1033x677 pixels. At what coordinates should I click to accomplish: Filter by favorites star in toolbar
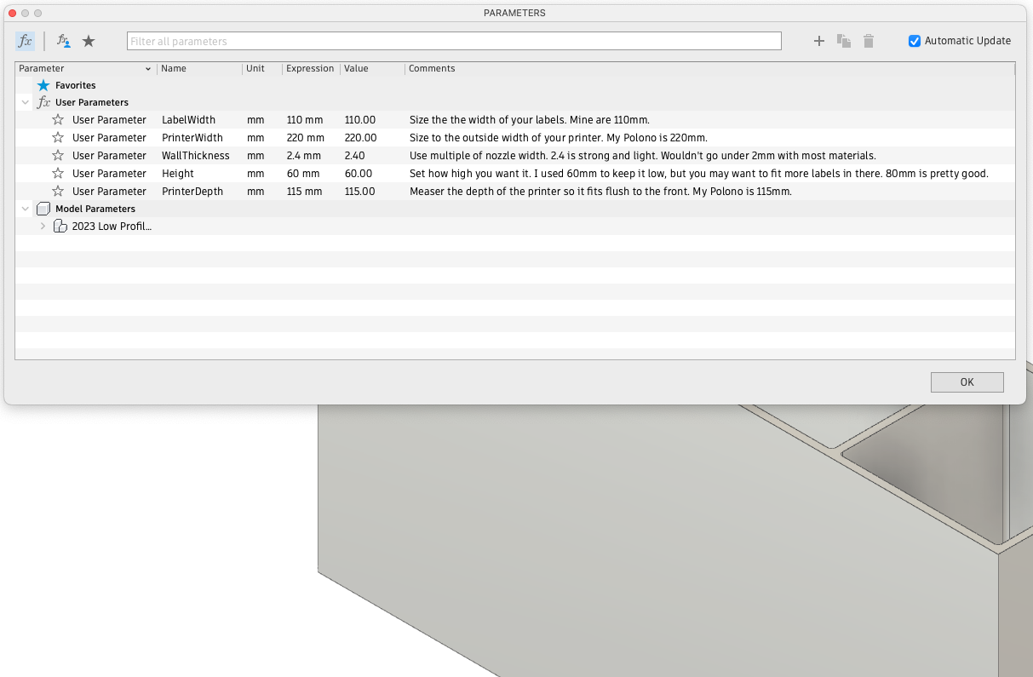click(89, 41)
